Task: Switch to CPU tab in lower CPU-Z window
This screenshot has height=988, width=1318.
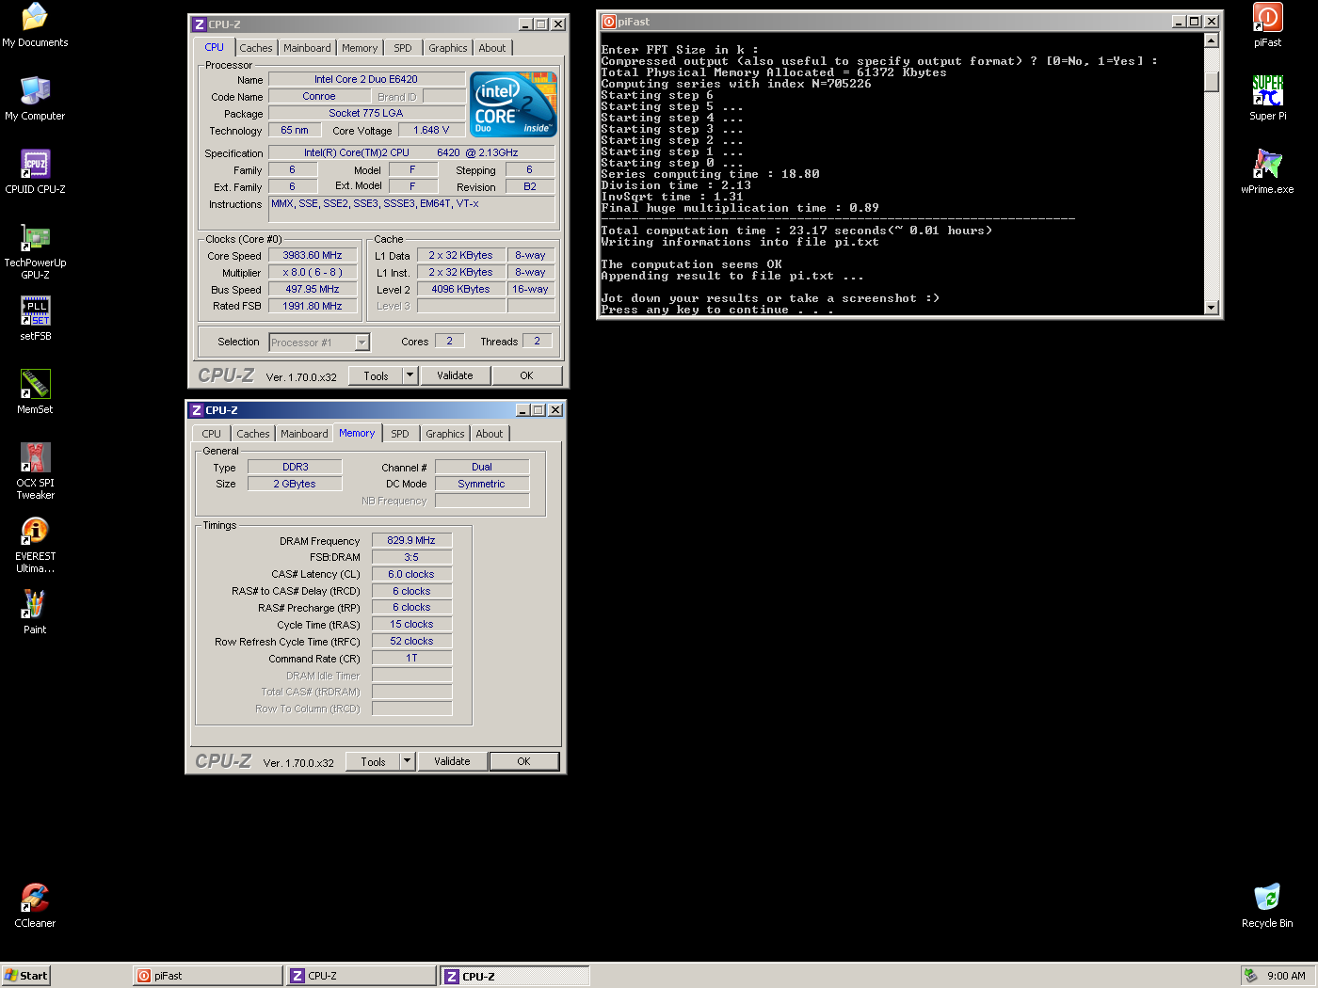Action: coord(212,434)
